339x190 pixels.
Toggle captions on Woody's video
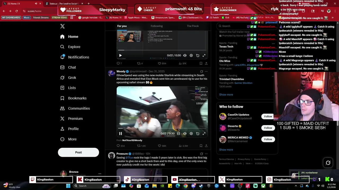coord(179,134)
